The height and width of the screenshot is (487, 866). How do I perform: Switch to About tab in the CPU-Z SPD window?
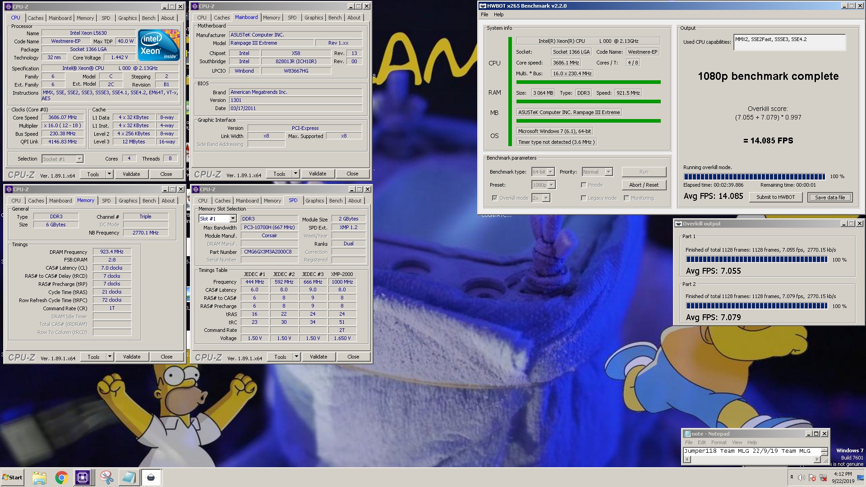pyautogui.click(x=355, y=201)
